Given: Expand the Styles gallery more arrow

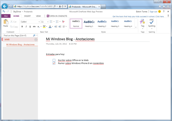Looking at the screenshot, I should (x=136, y=27).
